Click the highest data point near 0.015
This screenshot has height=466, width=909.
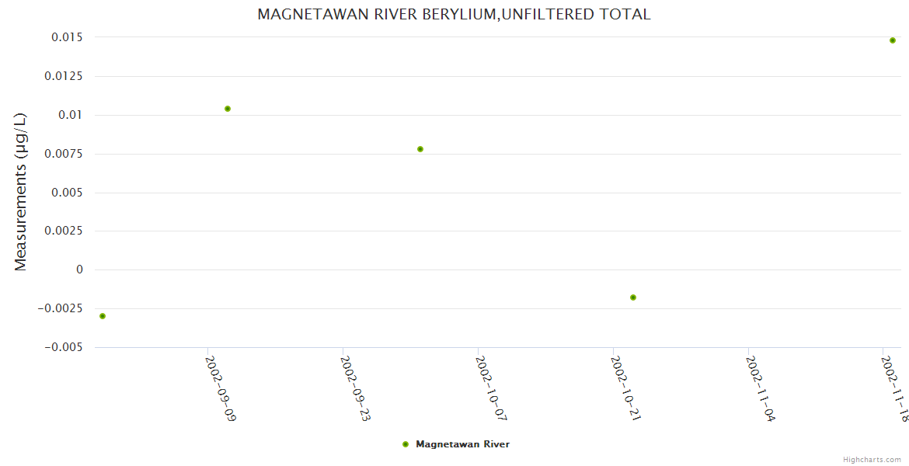pos(893,40)
